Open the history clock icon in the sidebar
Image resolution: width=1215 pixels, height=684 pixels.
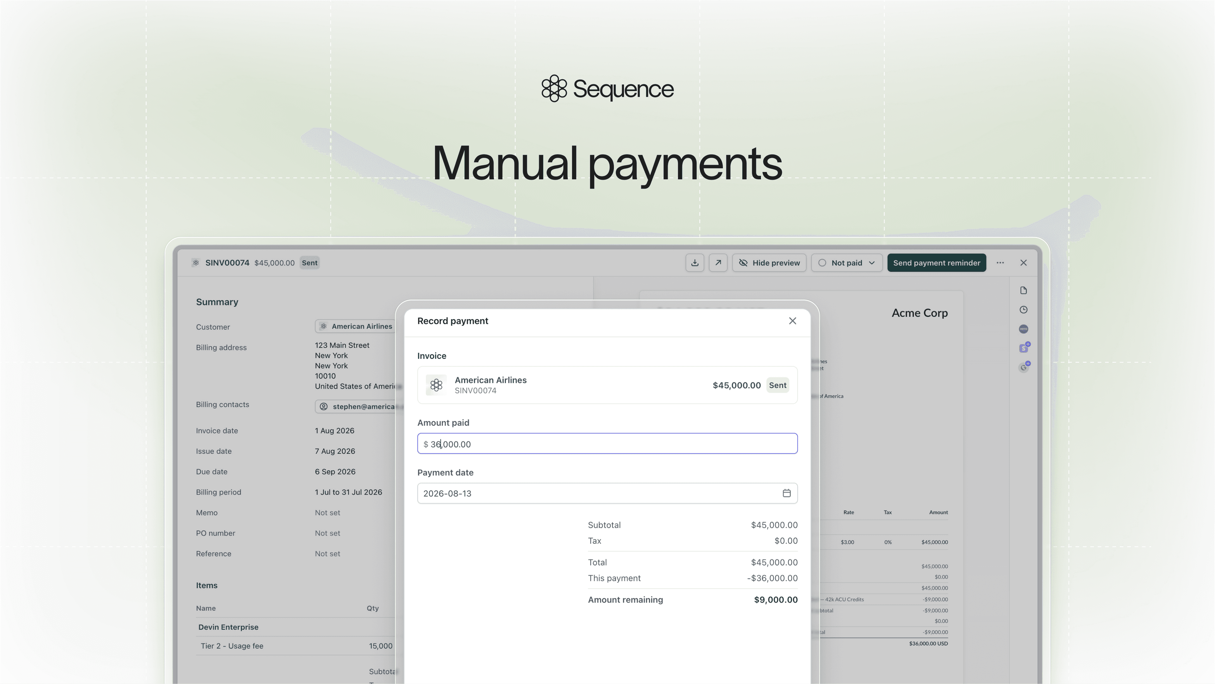coord(1024,310)
